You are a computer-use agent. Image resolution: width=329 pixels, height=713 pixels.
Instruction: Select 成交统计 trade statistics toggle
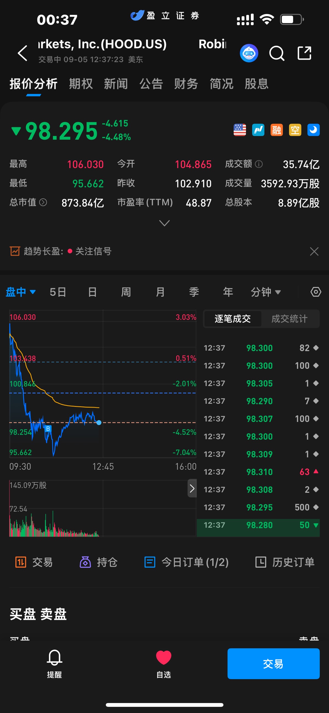[x=290, y=318]
